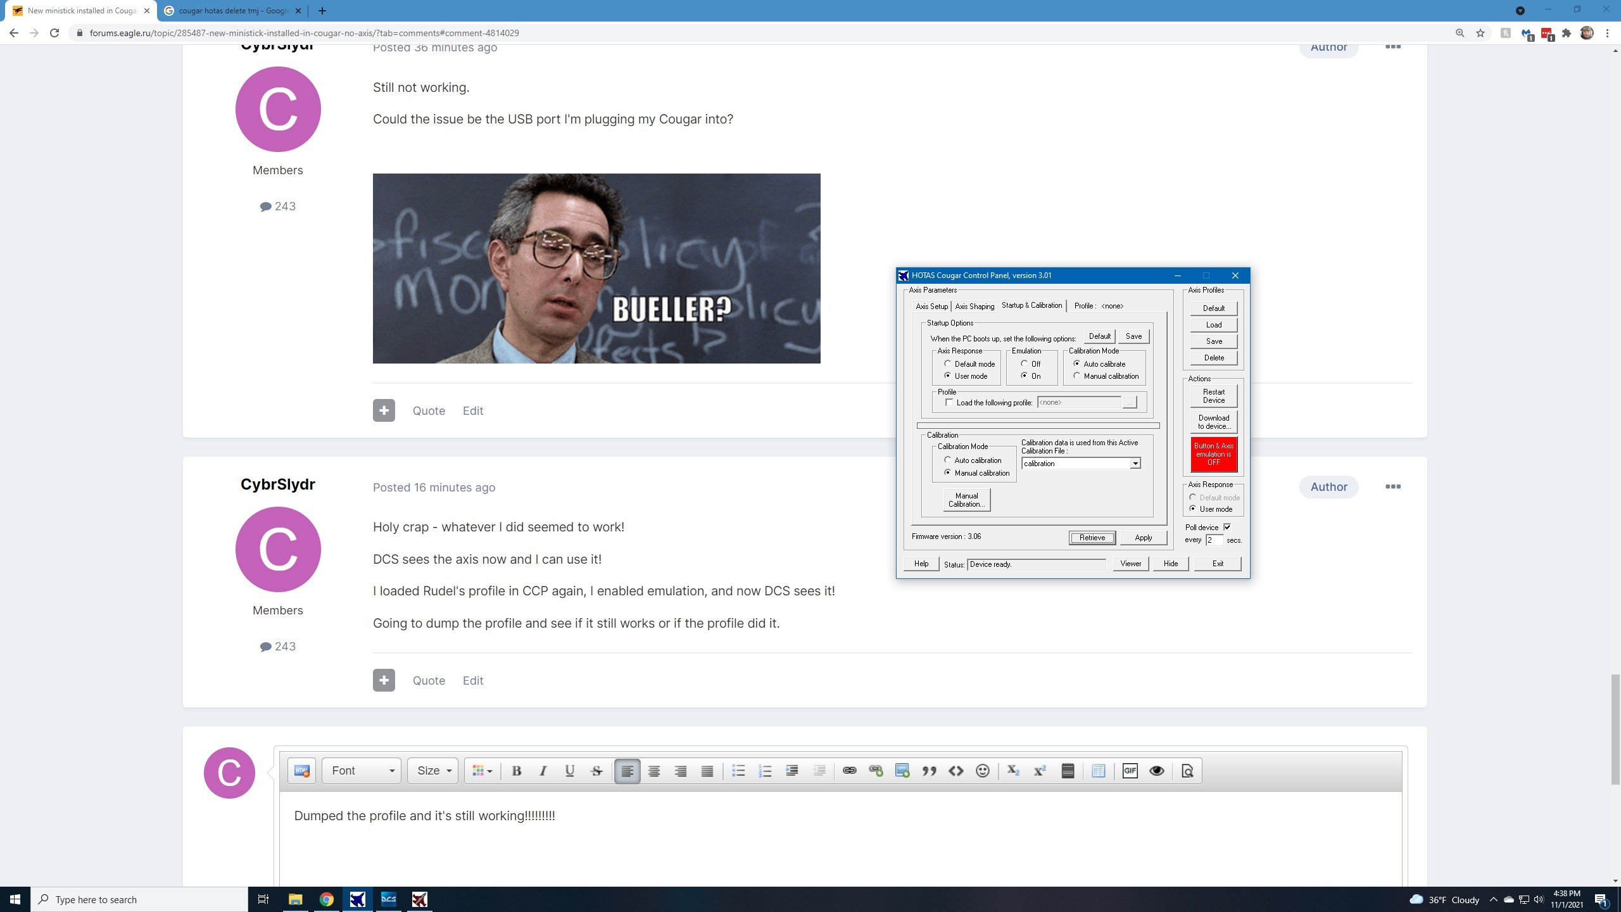Apply superscript formatting

point(1040,771)
